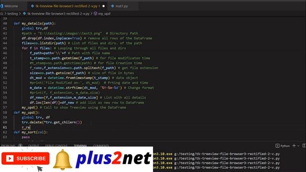This screenshot has width=306, height=172.
Task: Click the VS Code icon on Welcome tab
Action: (x=2, y=6)
